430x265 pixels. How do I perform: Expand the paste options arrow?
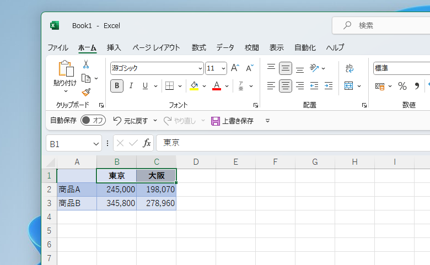66,91
